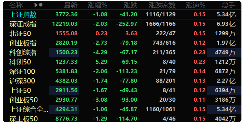Select the 沪深300 row
This screenshot has width=243, height=122.
122,81
